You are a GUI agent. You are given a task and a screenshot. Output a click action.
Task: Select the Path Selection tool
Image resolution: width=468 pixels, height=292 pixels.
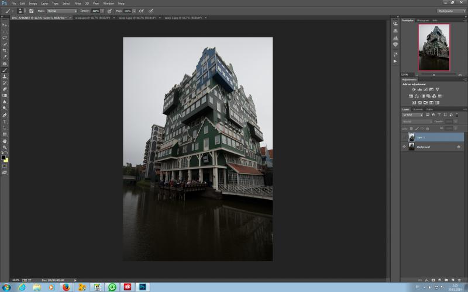click(x=5, y=128)
